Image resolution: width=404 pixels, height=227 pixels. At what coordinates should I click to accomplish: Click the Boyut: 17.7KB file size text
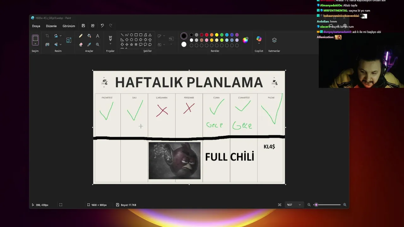click(x=128, y=205)
